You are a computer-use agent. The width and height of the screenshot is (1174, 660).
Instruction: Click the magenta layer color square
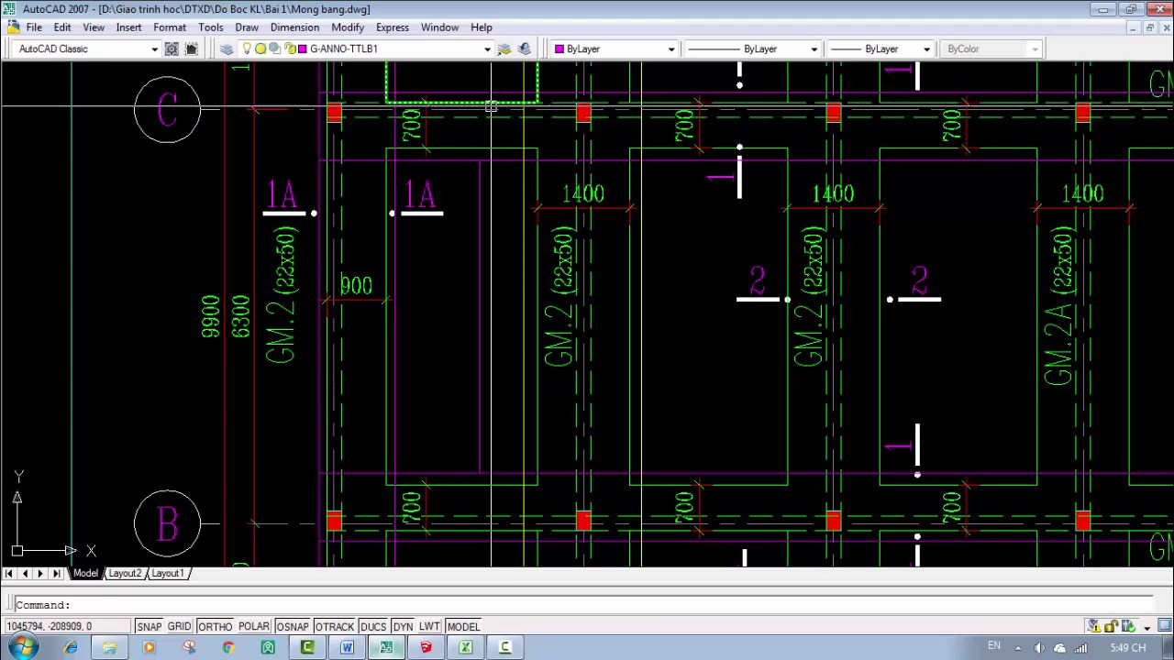pos(303,49)
